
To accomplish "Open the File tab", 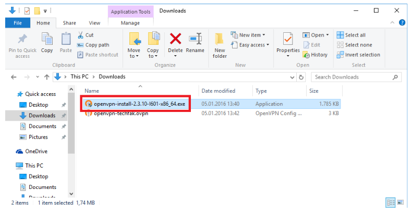I will [x=18, y=23].
